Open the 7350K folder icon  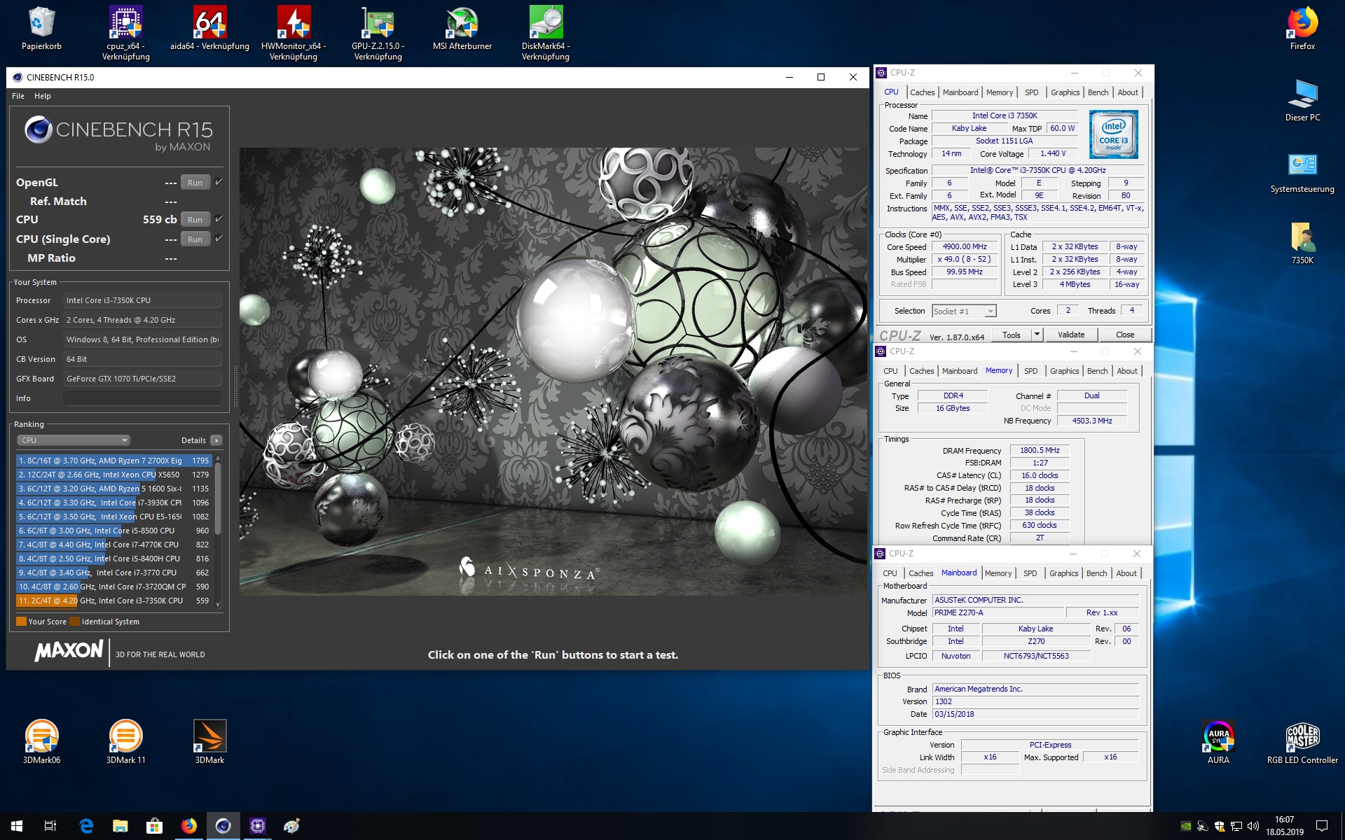(1302, 244)
